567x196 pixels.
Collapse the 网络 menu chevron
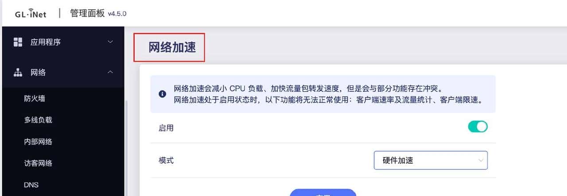[x=110, y=72]
